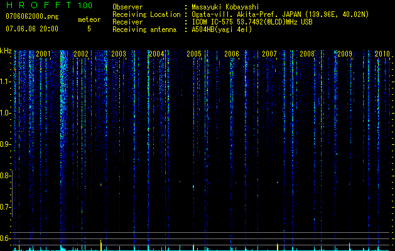The width and height of the screenshot is (395, 251).
Task: Click the yellow detection spike near 2009
Action: point(349,247)
